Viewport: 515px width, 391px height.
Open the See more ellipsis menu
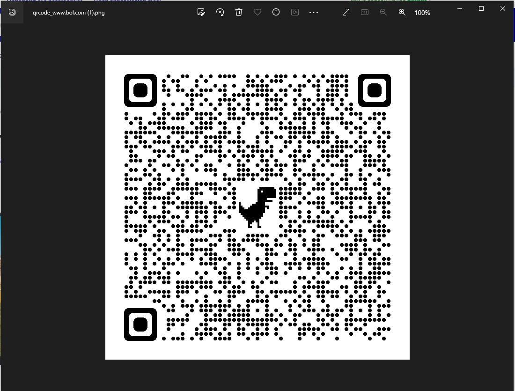click(314, 12)
